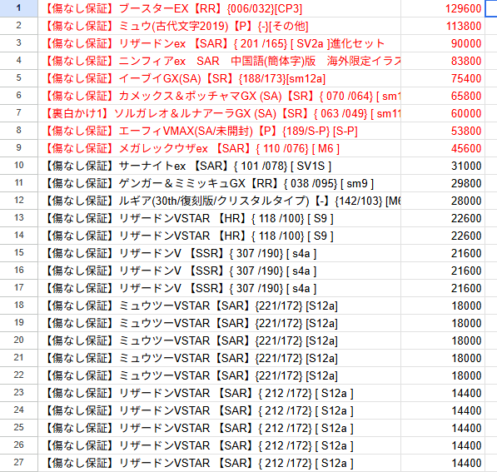Select row header 18
Image resolution: width=497 pixels, height=472 pixels.
click(18, 306)
